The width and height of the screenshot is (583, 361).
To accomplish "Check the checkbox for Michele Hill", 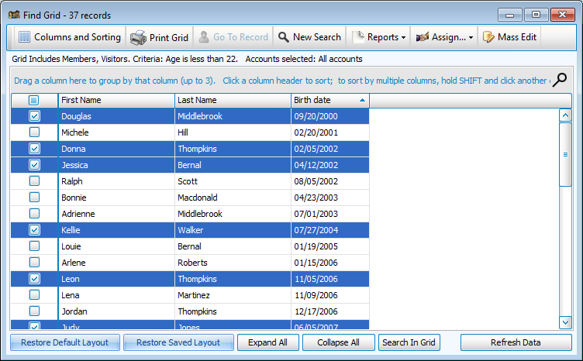I will pyautogui.click(x=34, y=132).
